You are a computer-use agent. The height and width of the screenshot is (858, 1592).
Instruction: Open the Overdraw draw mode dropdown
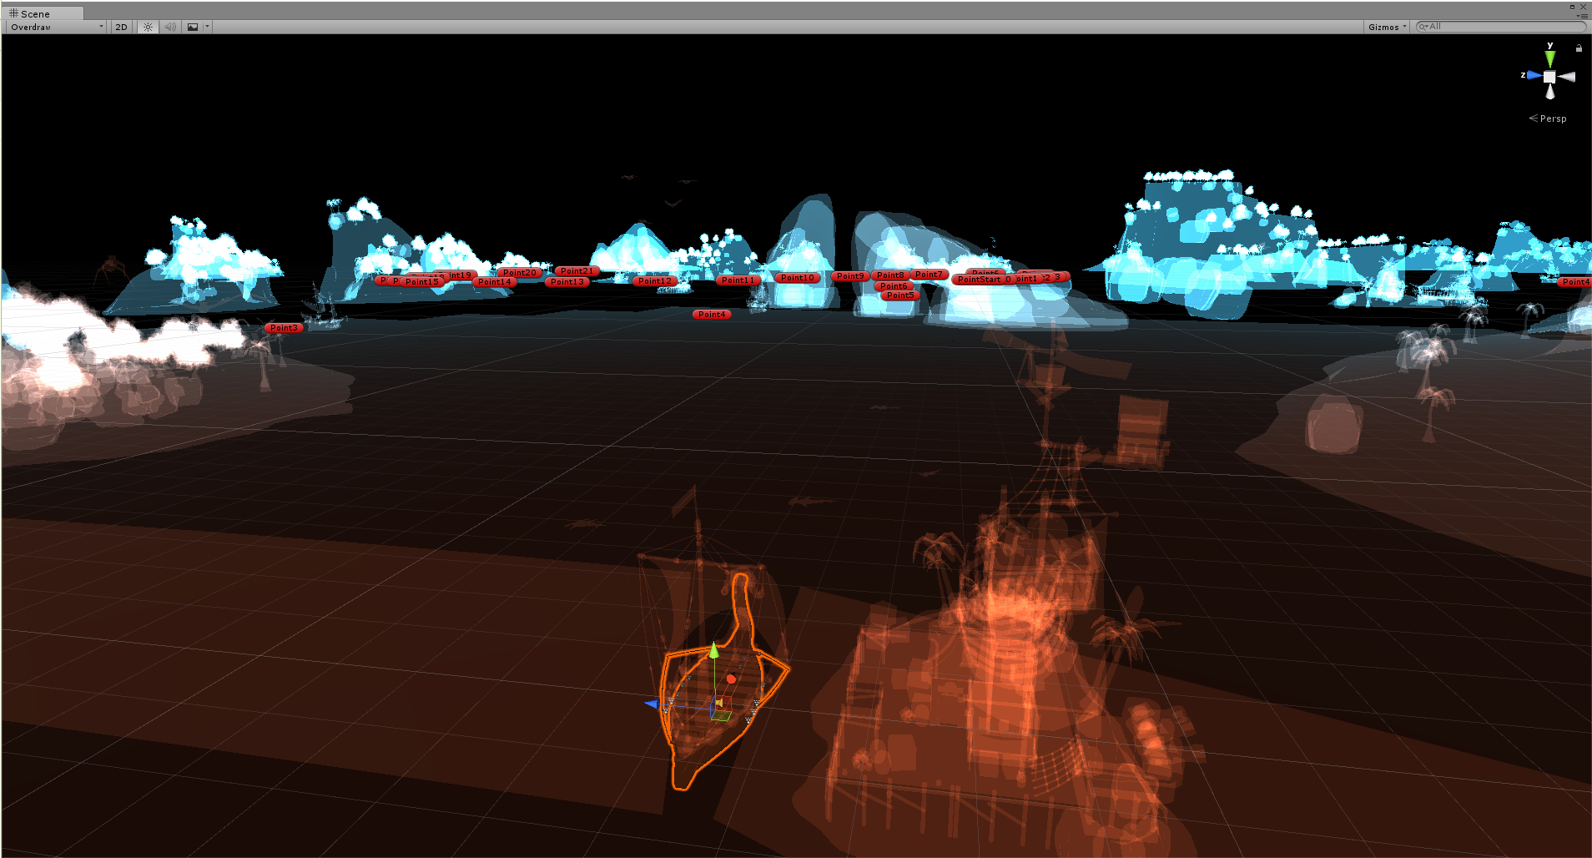(56, 27)
